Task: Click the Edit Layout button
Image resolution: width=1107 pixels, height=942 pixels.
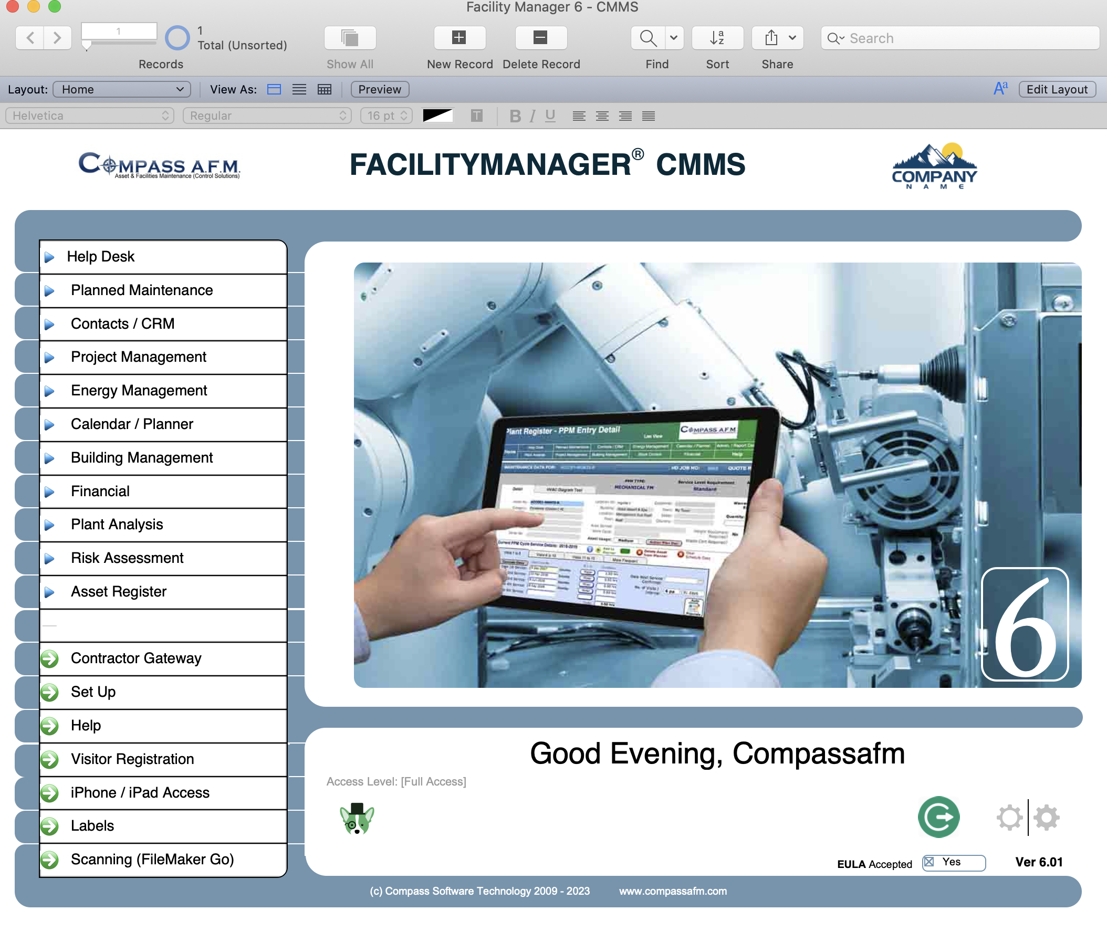Action: point(1056,89)
